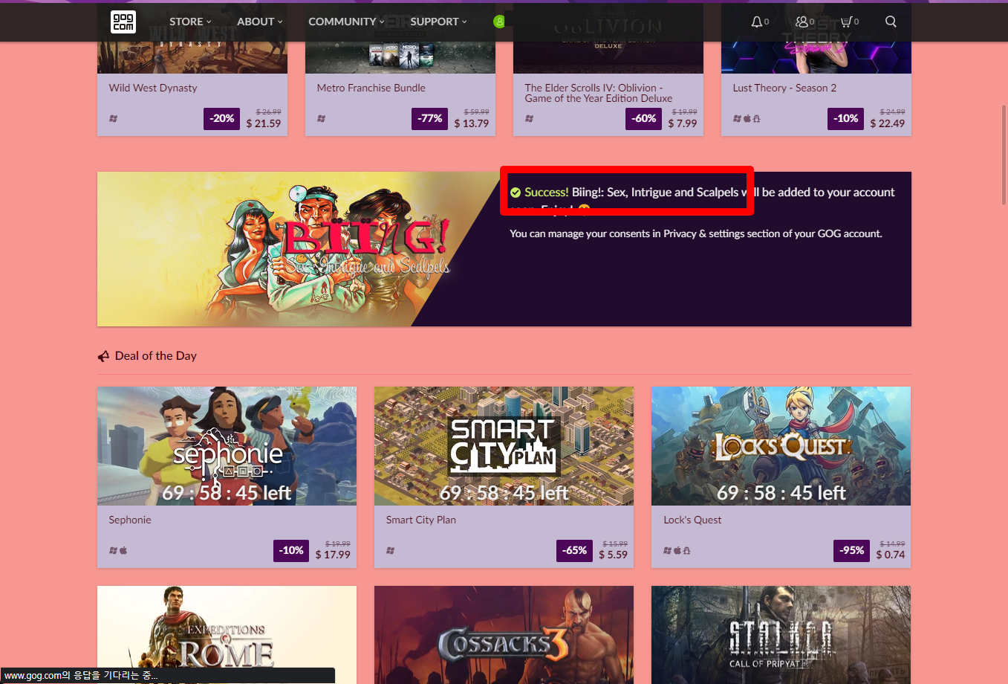Screen dimensions: 1008x684
Task: Open the notifications bell icon
Action: [756, 22]
